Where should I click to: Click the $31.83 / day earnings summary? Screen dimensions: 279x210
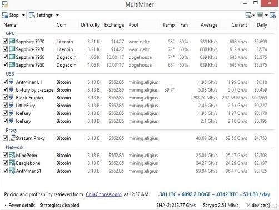(x=256, y=194)
